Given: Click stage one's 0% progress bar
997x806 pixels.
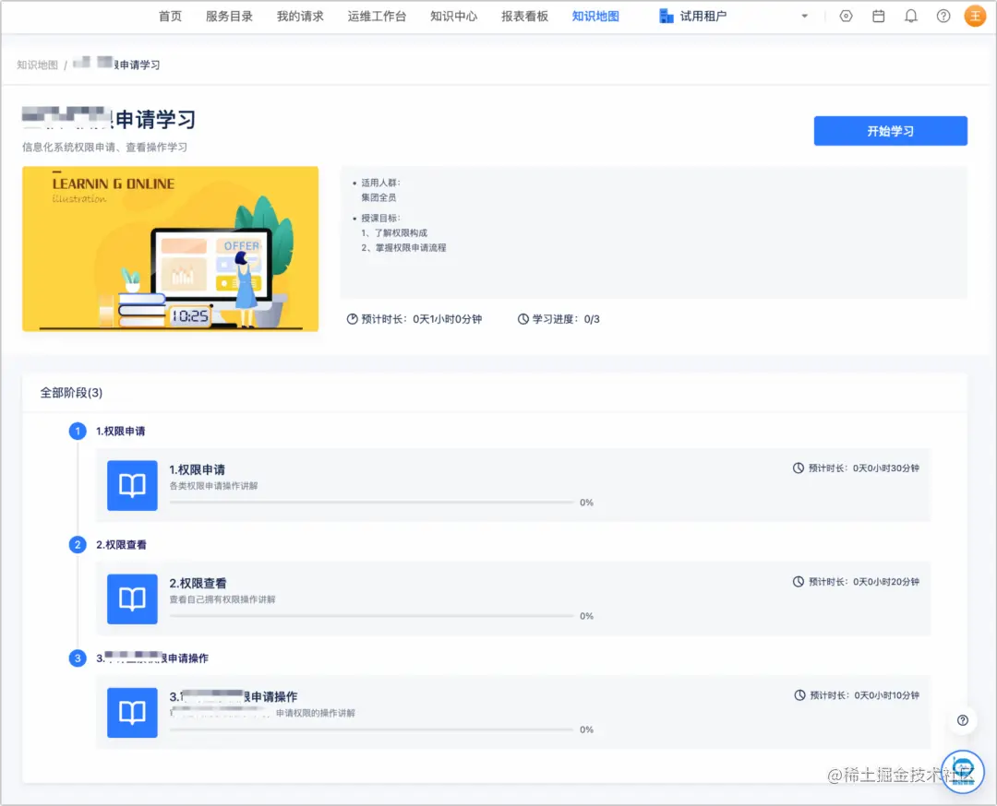Looking at the screenshot, I should [369, 502].
